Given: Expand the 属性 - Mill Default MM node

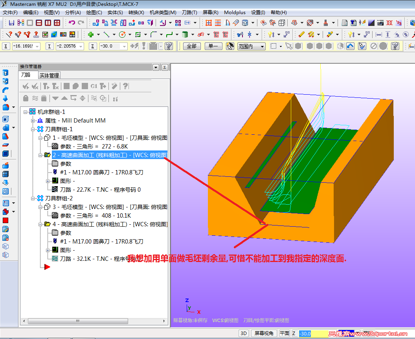Looking at the screenshot, I should [33, 121].
